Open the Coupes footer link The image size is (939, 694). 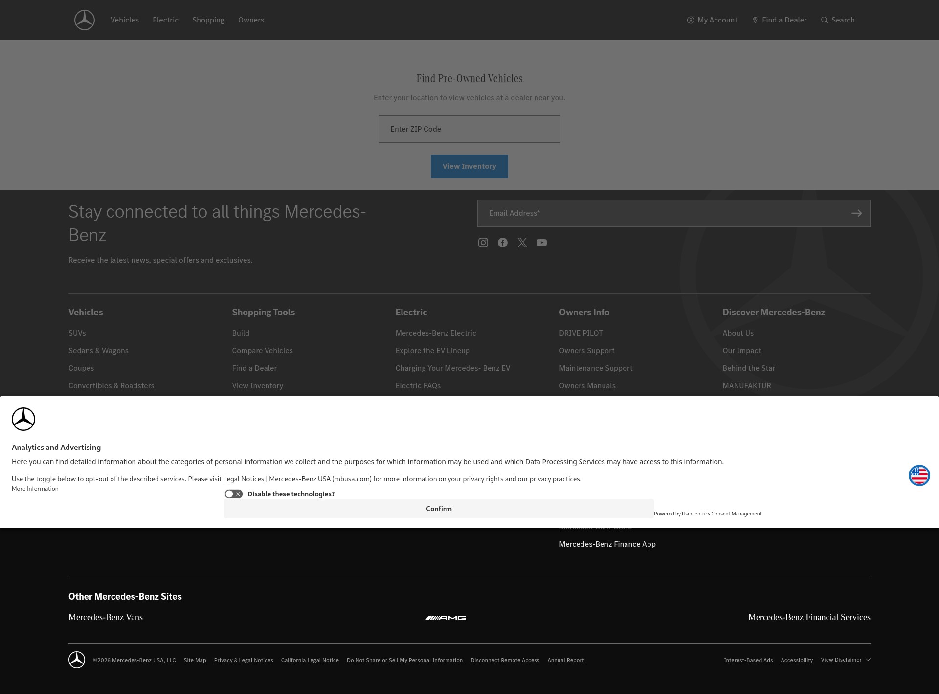coord(81,368)
